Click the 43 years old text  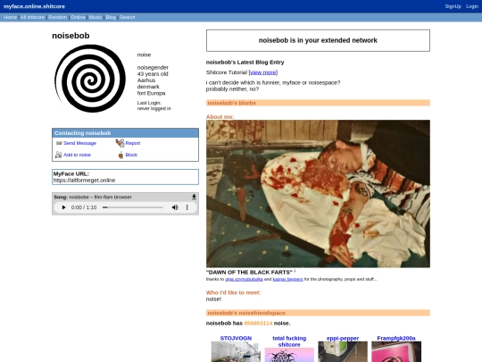[x=153, y=74]
